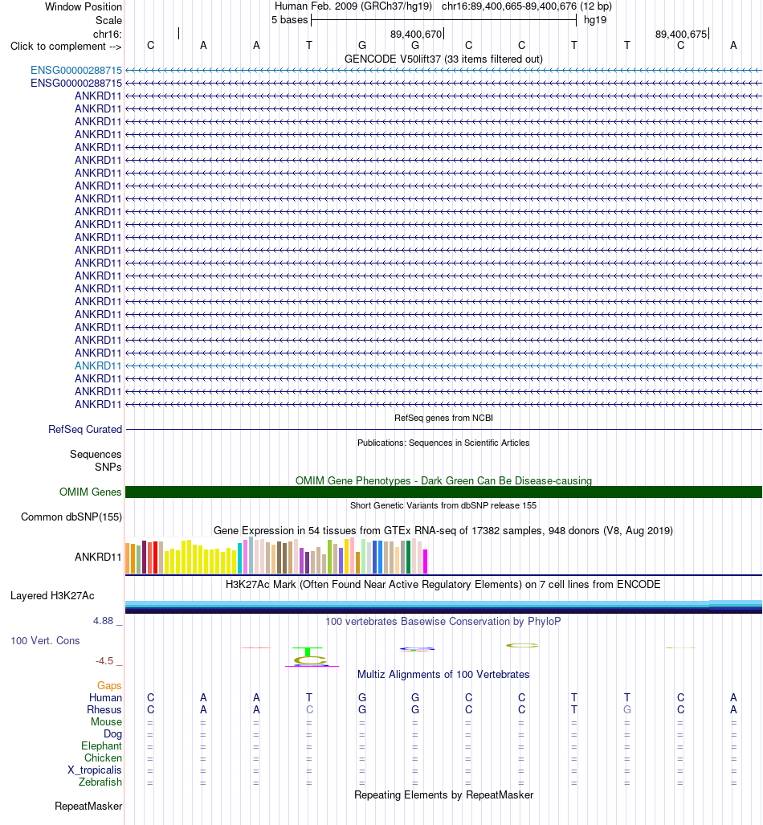Image resolution: width=763 pixels, height=825 pixels.
Task: Click the 89,400,675 ruler coordinate
Action: (x=681, y=35)
